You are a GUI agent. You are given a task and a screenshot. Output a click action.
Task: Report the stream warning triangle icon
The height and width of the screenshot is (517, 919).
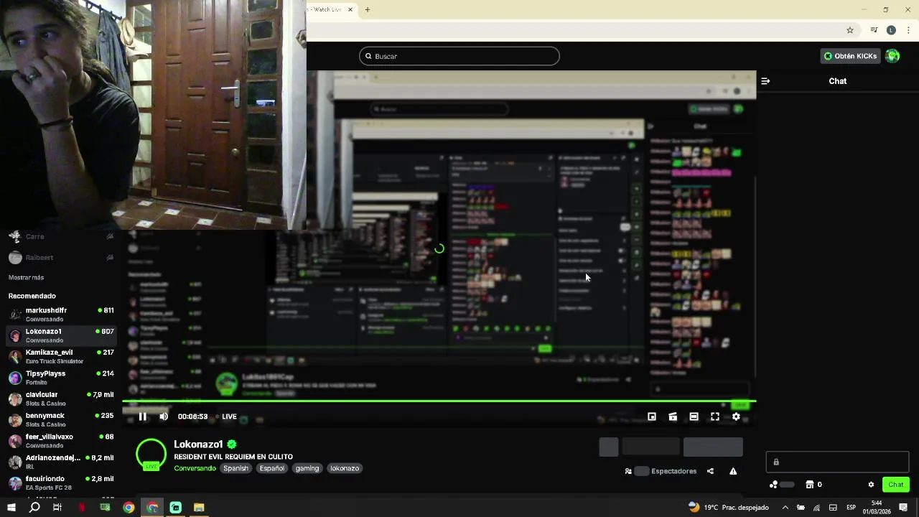733,471
